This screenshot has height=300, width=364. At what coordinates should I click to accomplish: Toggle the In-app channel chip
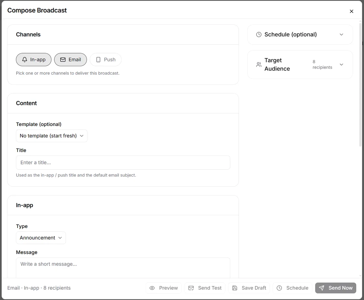(x=34, y=60)
